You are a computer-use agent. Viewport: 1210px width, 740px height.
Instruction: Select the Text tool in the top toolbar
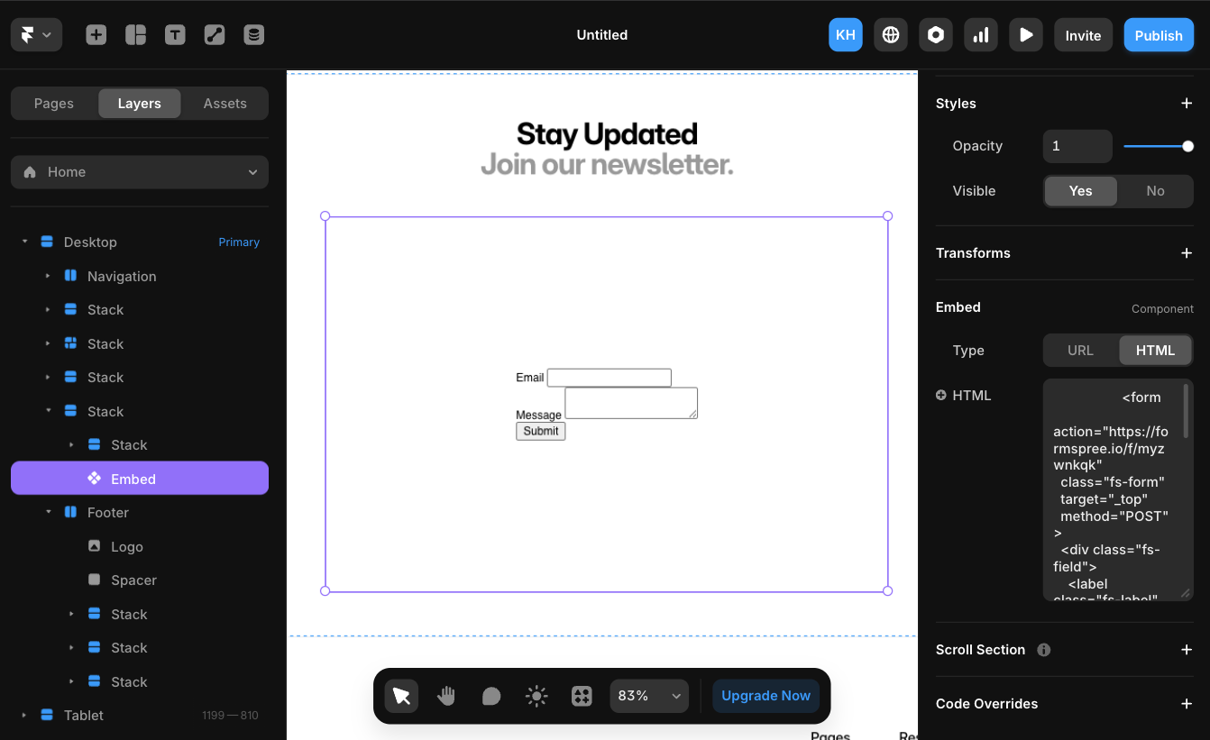point(175,34)
